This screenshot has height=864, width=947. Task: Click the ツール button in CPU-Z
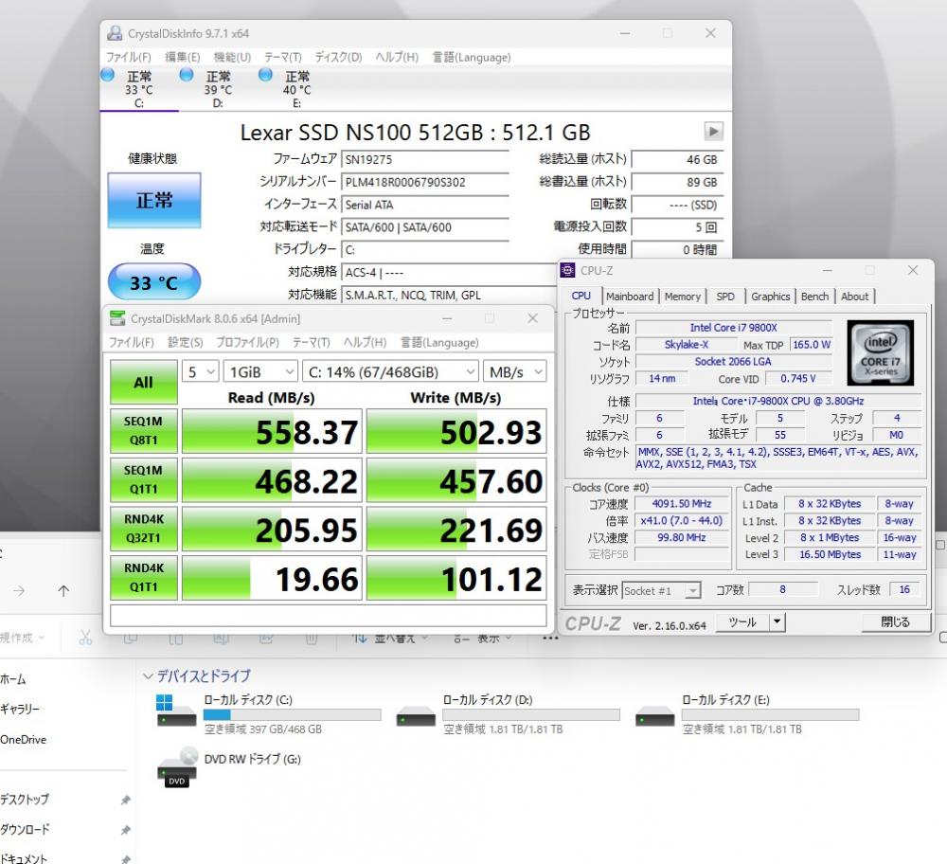742,621
